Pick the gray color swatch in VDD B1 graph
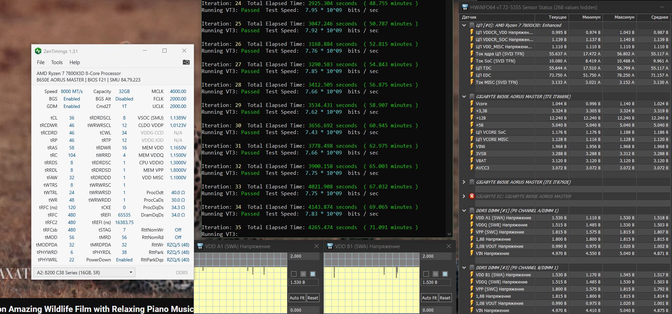672x314 pixels. (x=436, y=274)
